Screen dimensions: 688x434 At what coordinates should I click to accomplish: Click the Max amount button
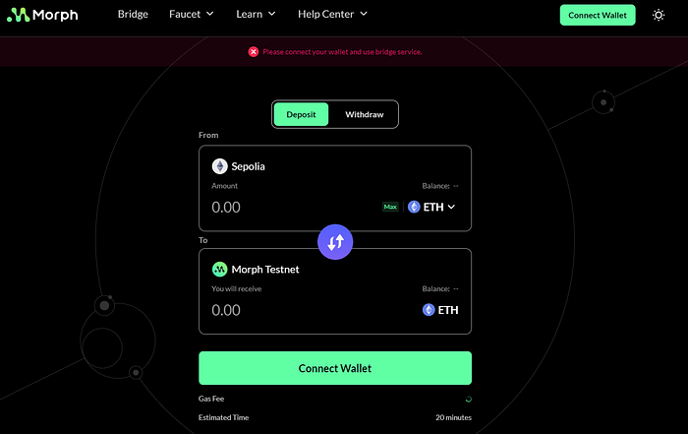pyautogui.click(x=390, y=207)
